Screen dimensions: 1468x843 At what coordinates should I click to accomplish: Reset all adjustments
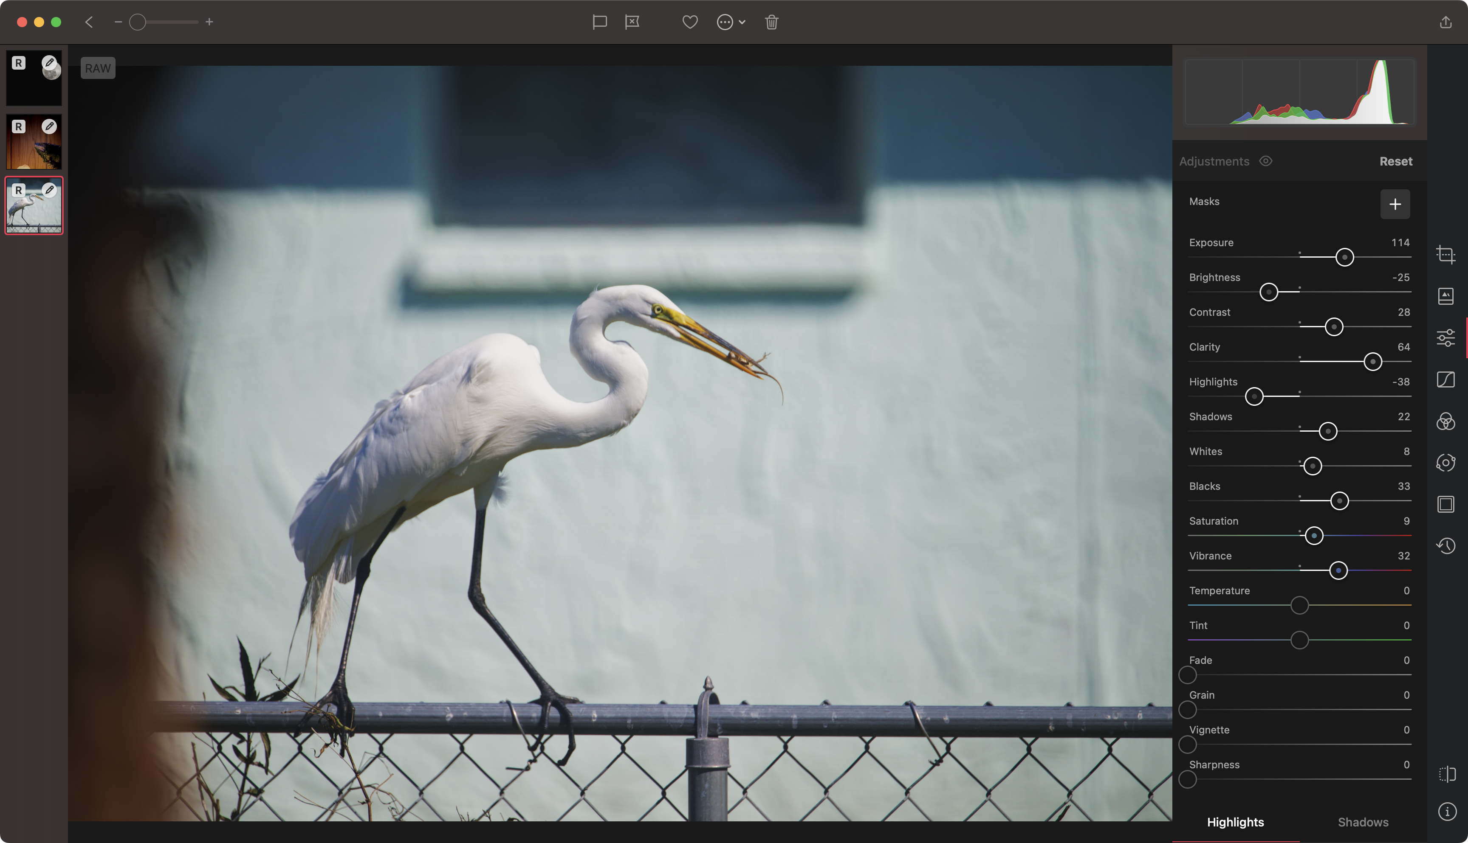1396,161
